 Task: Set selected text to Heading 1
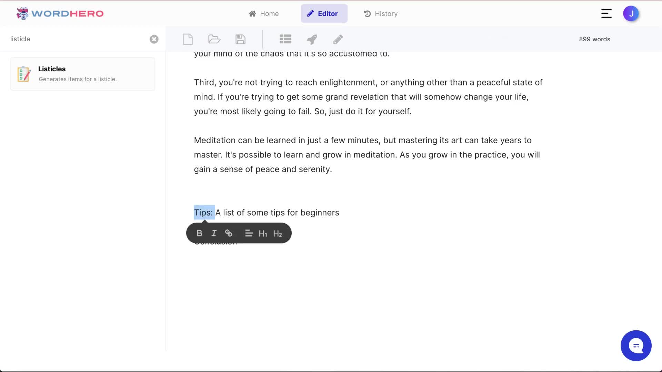(x=263, y=234)
